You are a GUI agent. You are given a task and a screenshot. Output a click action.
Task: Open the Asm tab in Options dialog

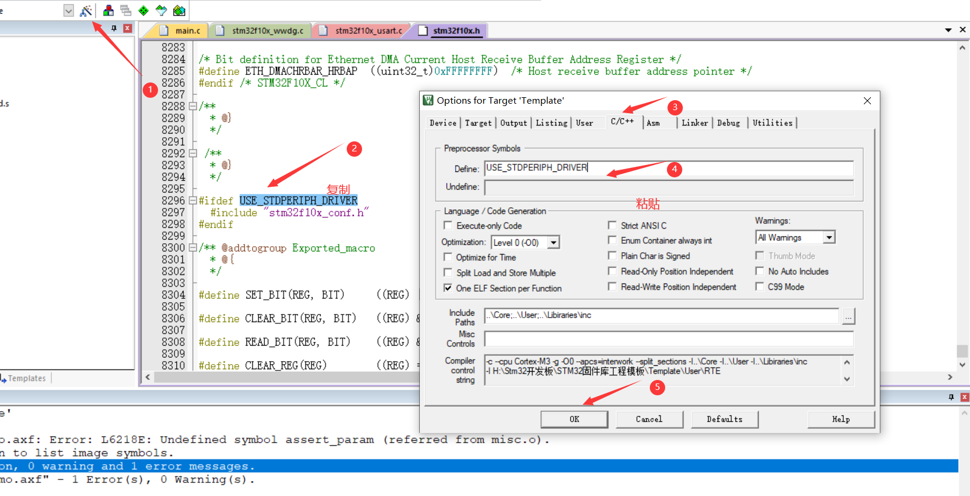[653, 123]
